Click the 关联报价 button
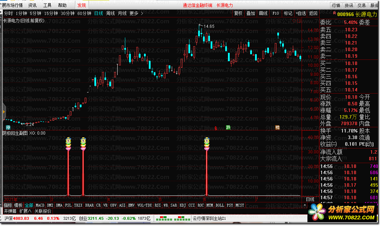The height and width of the screenshot is (226, 381). pyautogui.click(x=43, y=211)
